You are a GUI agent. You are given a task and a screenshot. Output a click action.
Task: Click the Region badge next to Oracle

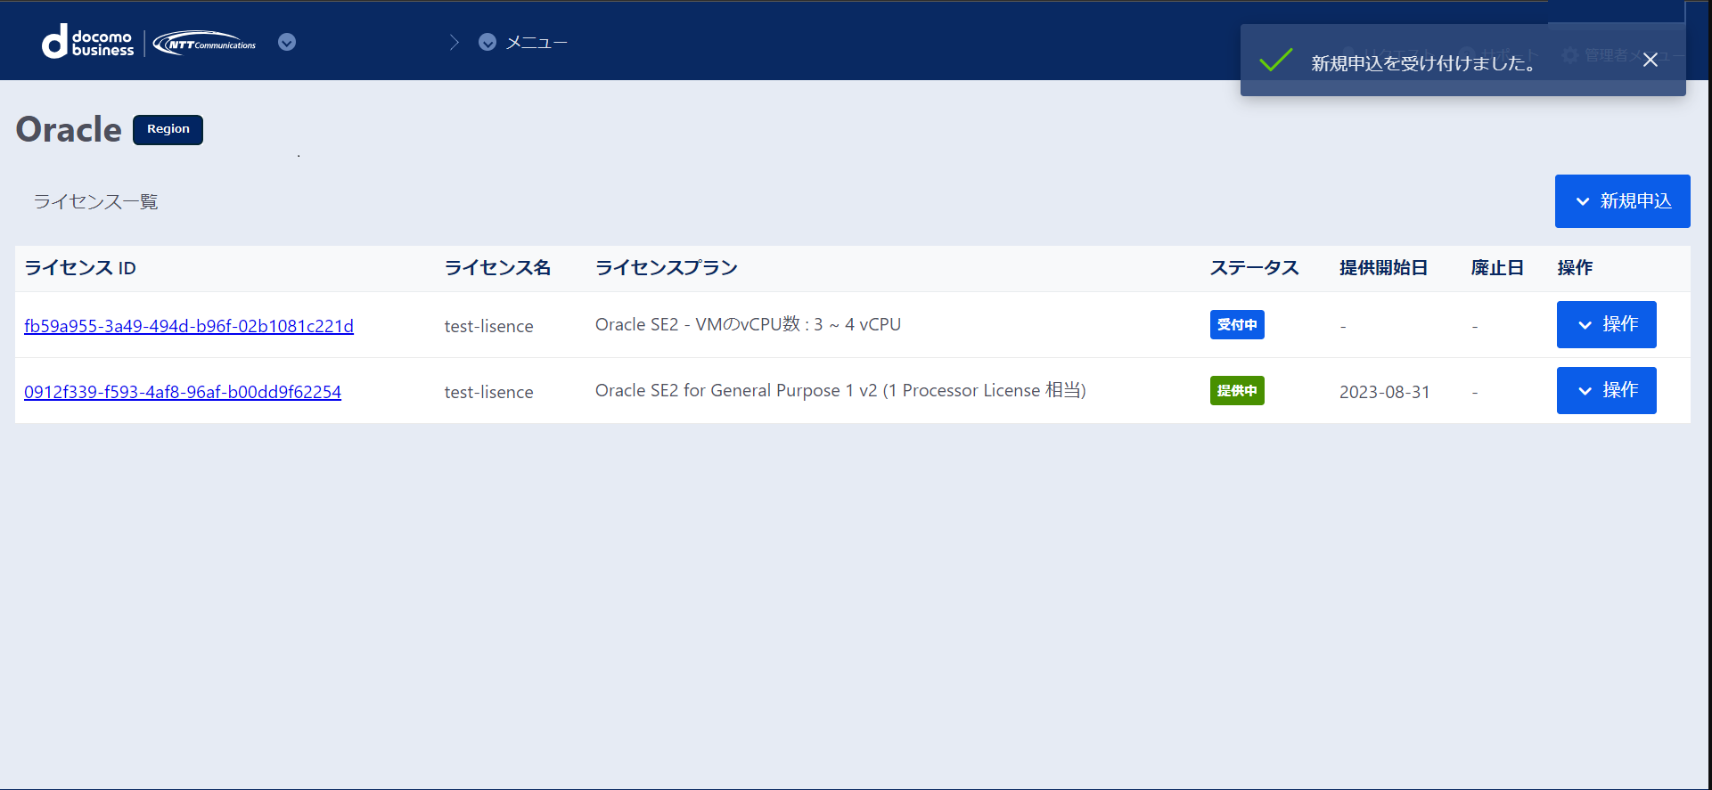click(168, 129)
